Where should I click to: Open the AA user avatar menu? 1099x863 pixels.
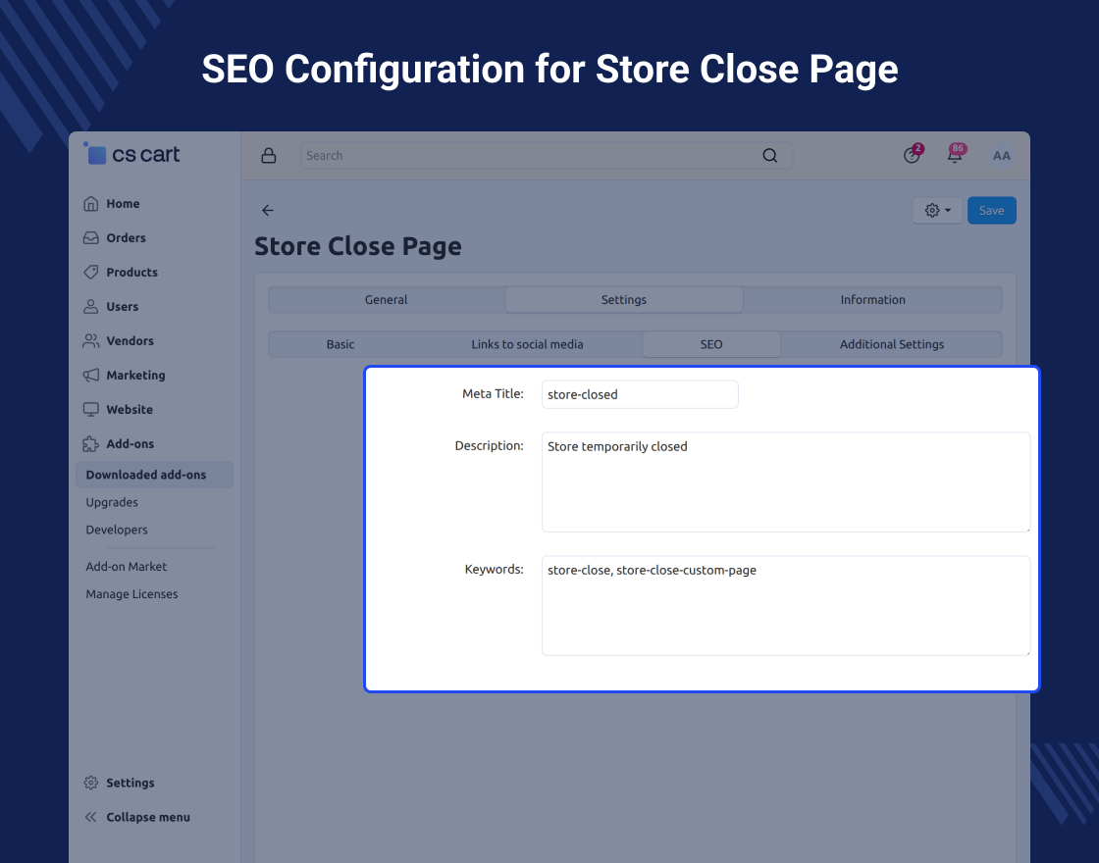[1002, 156]
